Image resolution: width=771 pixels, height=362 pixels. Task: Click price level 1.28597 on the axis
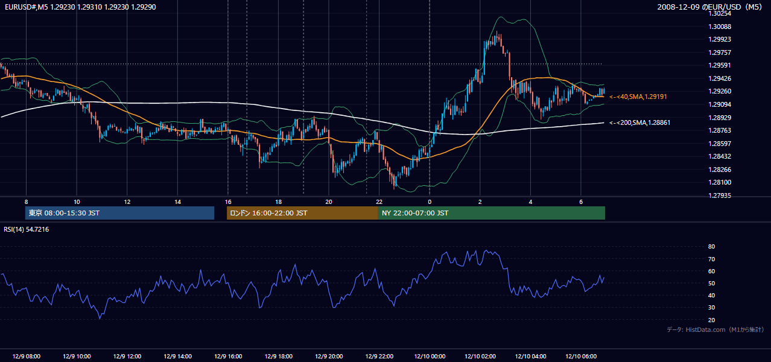point(720,144)
